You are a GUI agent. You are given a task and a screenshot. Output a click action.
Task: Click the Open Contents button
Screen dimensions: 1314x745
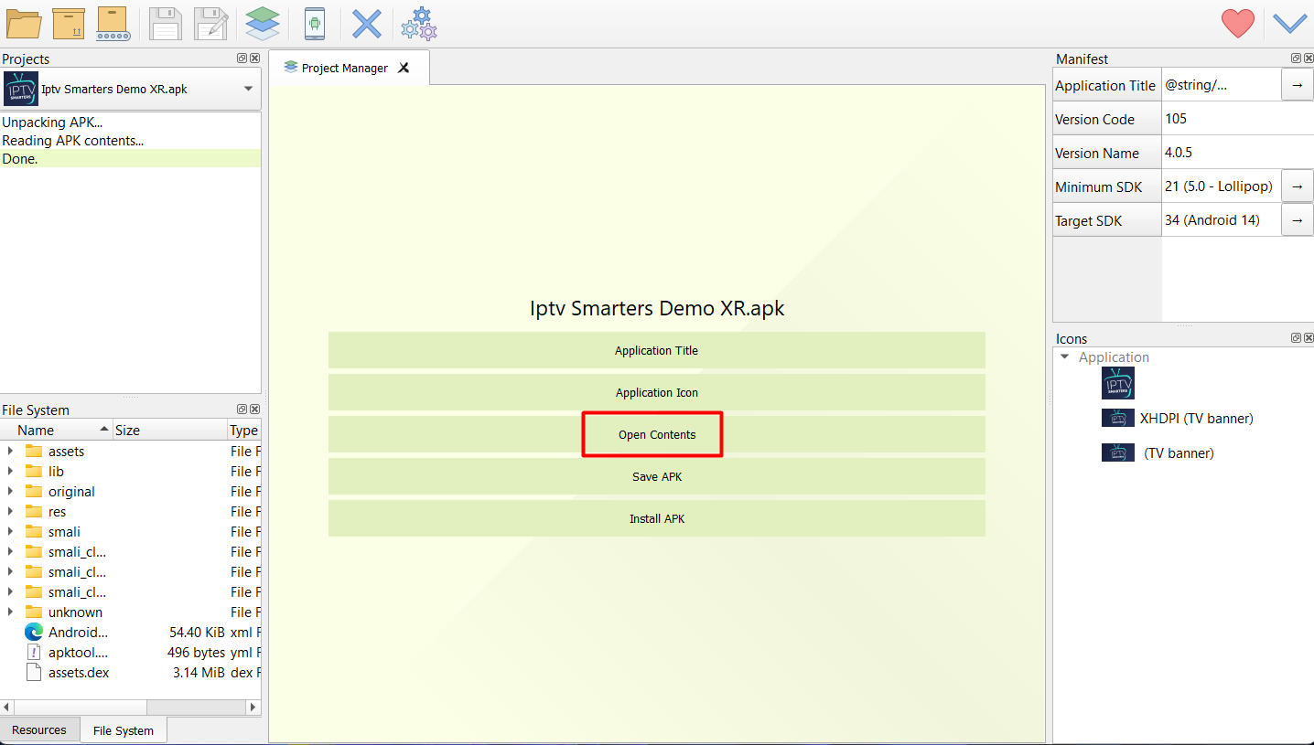pyautogui.click(x=657, y=434)
